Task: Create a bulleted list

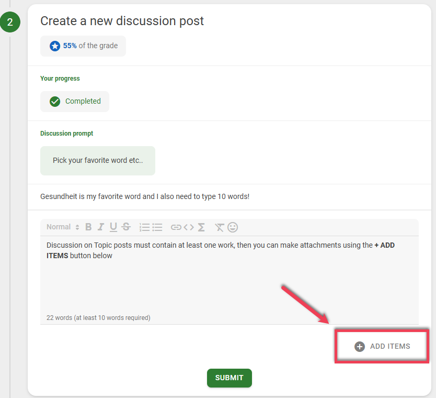Action: tap(156, 227)
